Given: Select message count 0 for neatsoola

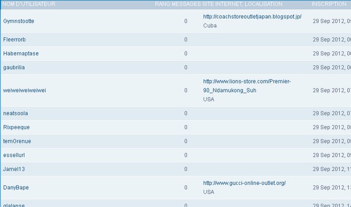Looking at the screenshot, I should pyautogui.click(x=186, y=113).
